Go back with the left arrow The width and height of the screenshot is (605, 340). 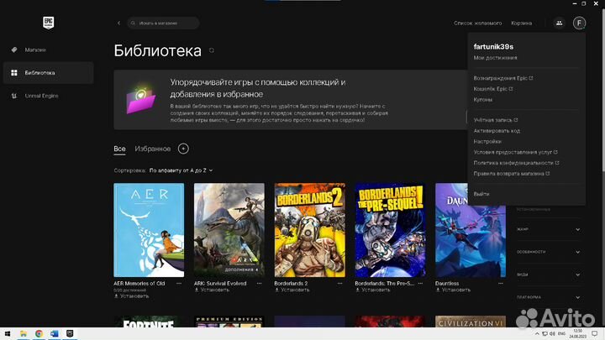point(119,23)
